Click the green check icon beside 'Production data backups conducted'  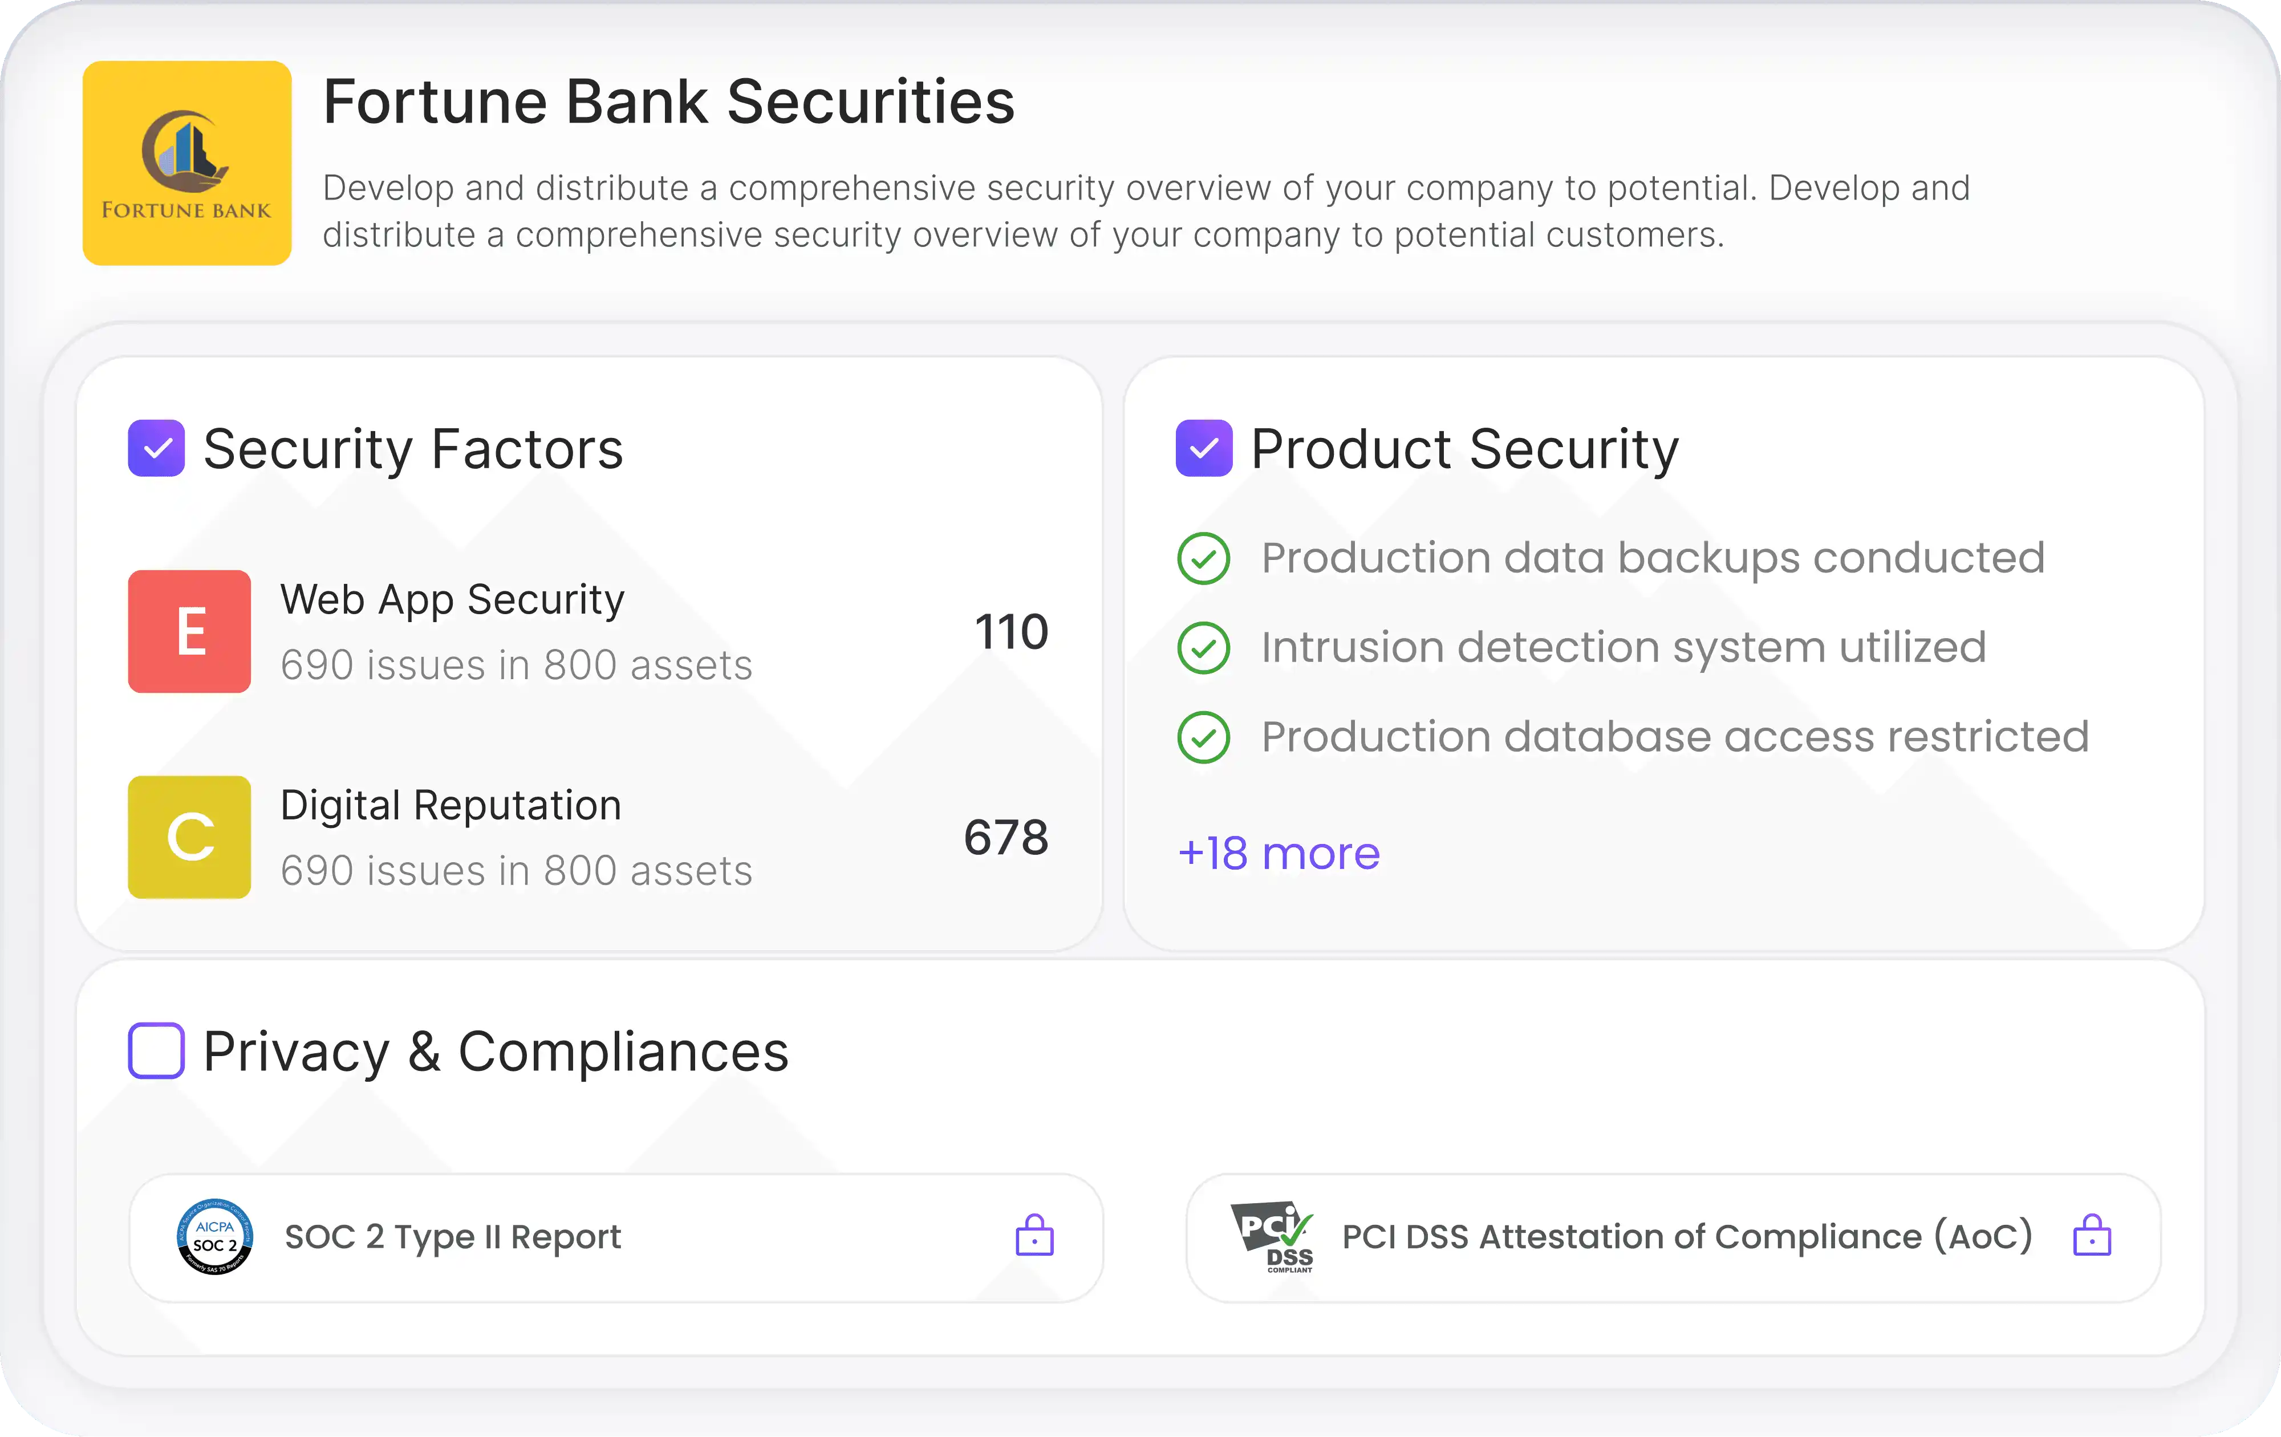[x=1203, y=558]
